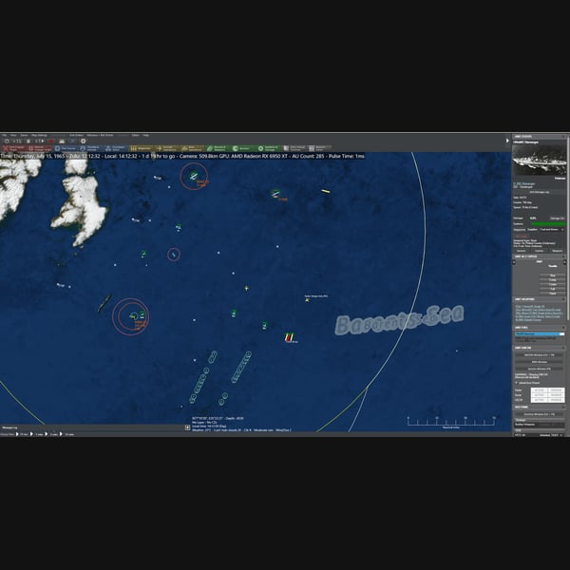
Task: Collapse the UNIT FUEL section
Action: click(563, 328)
